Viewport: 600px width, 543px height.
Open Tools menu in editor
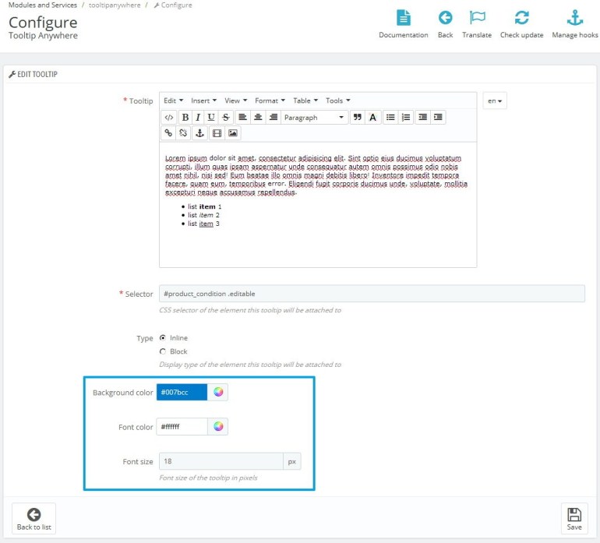point(338,100)
